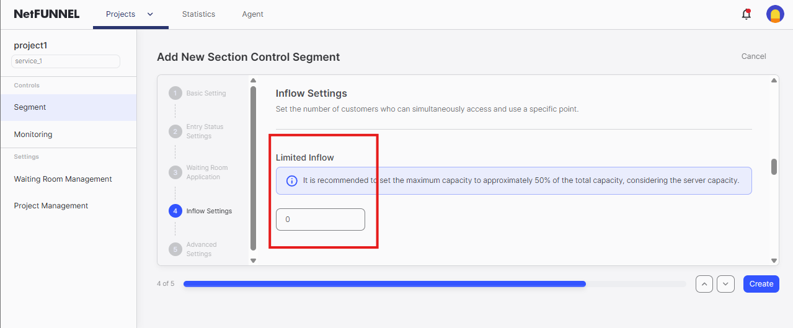Screen dimensions: 793x328
Task: Select step 1 Basic Setting circle
Action: pyautogui.click(x=175, y=93)
